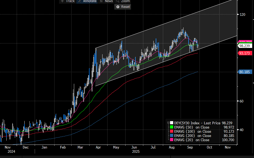Click the News list icon
The height and width of the screenshot is (158, 254).
coord(101,1)
